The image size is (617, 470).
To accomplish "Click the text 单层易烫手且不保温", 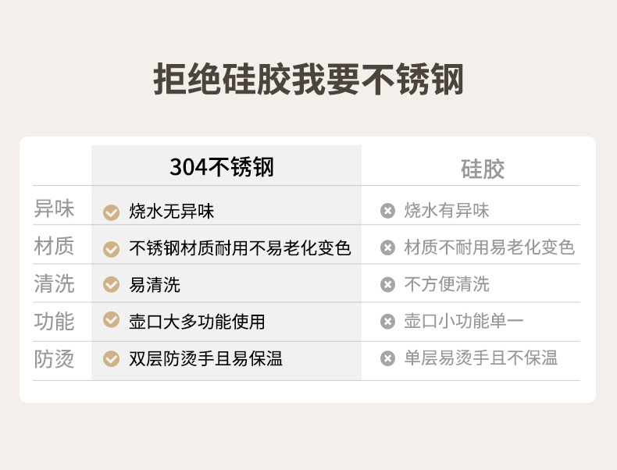I will point(481,358).
